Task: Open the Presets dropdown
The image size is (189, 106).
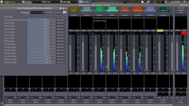Action: click(37, 12)
